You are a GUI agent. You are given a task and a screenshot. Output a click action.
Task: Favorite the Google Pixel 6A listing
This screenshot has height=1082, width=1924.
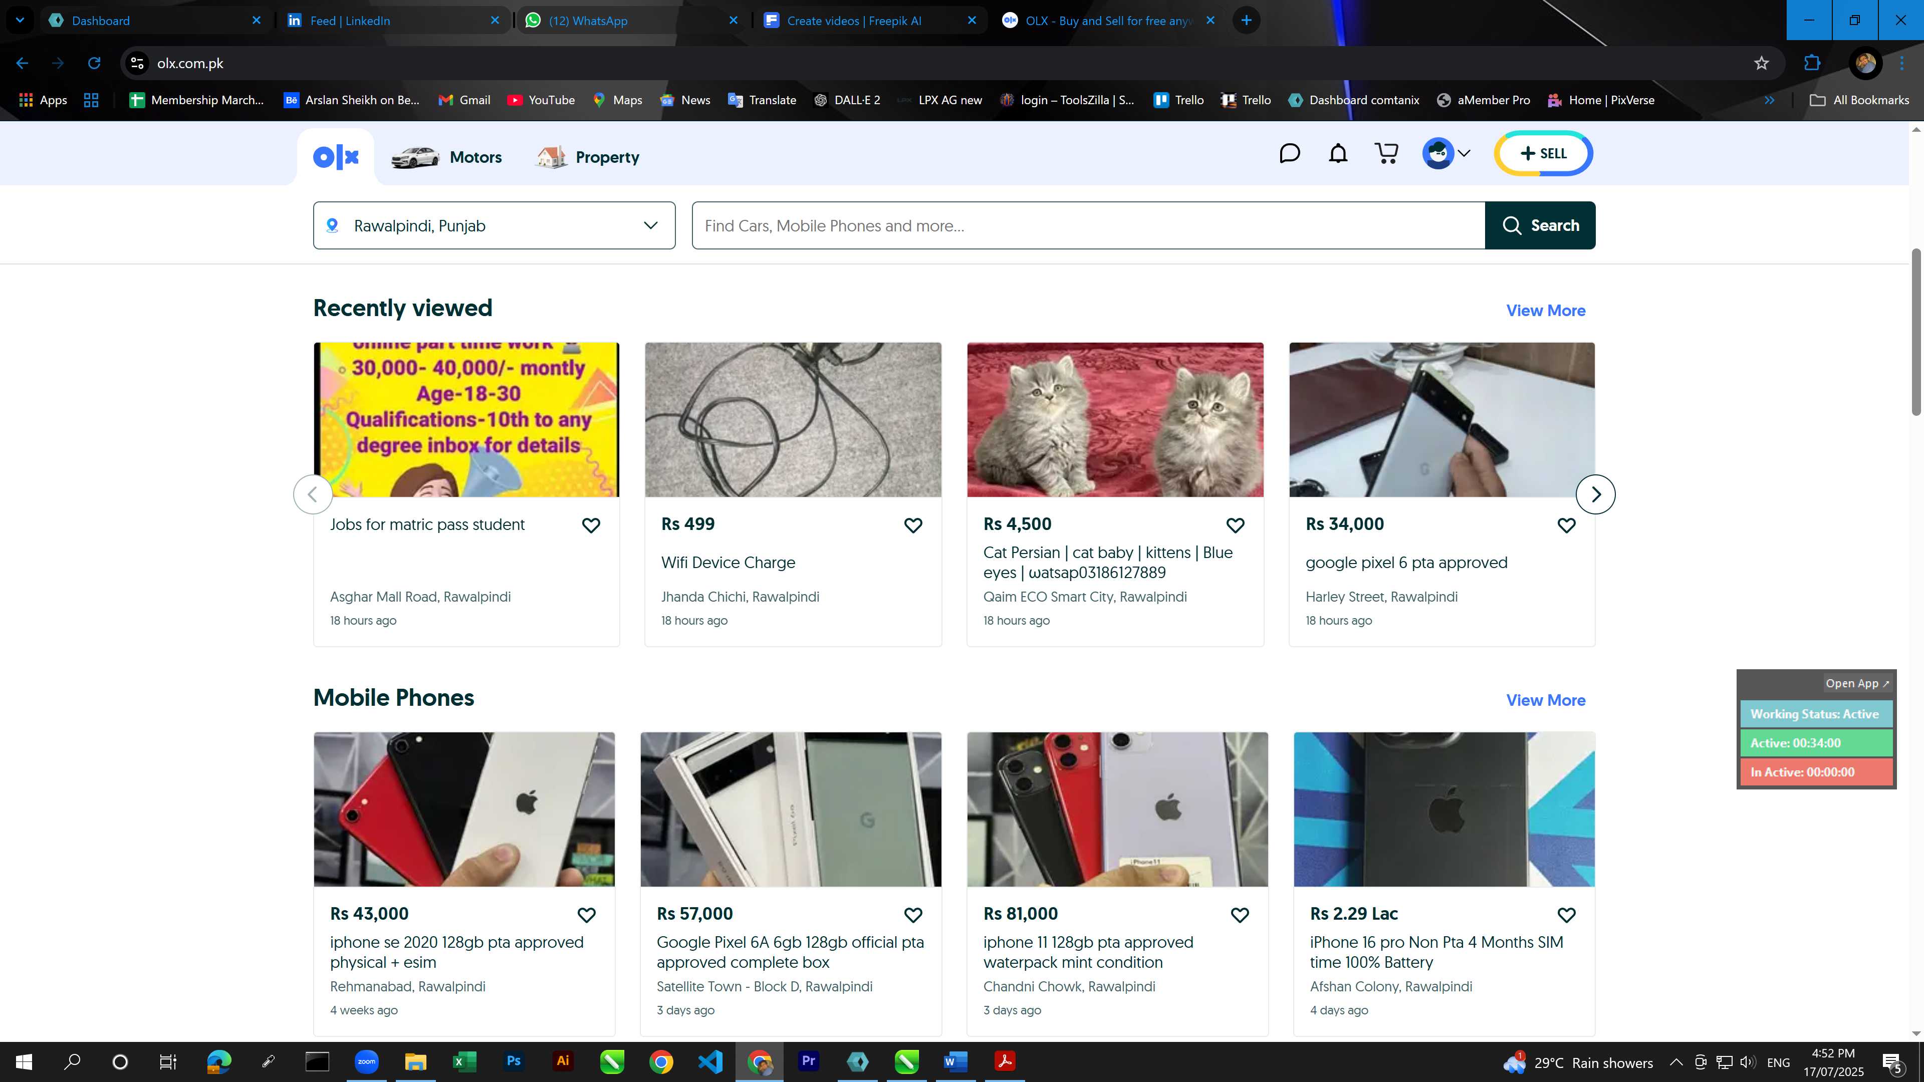tap(913, 915)
